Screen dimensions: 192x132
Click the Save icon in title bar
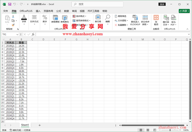click(x=10, y=4)
